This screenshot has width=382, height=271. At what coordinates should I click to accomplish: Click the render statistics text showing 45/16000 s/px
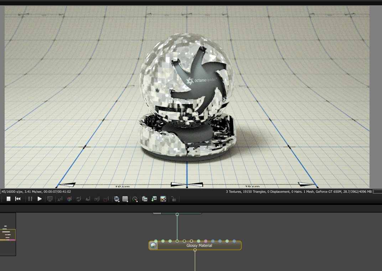tap(36, 192)
